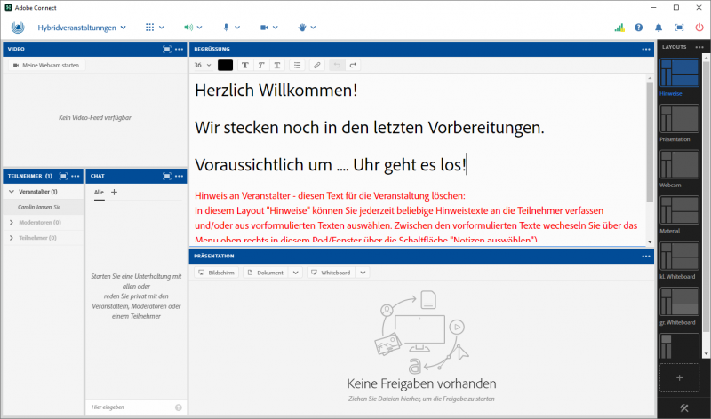This screenshot has width=711, height=419.
Task: Maximize the Chat pod
Action: point(167,176)
